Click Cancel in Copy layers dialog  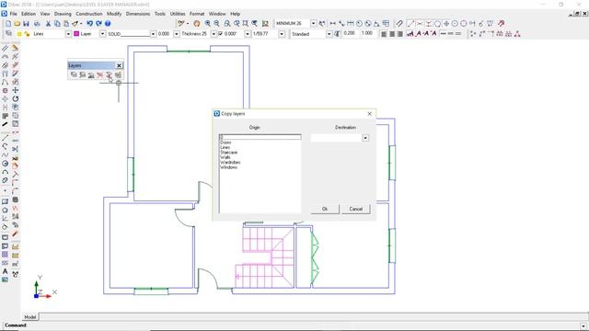point(356,209)
